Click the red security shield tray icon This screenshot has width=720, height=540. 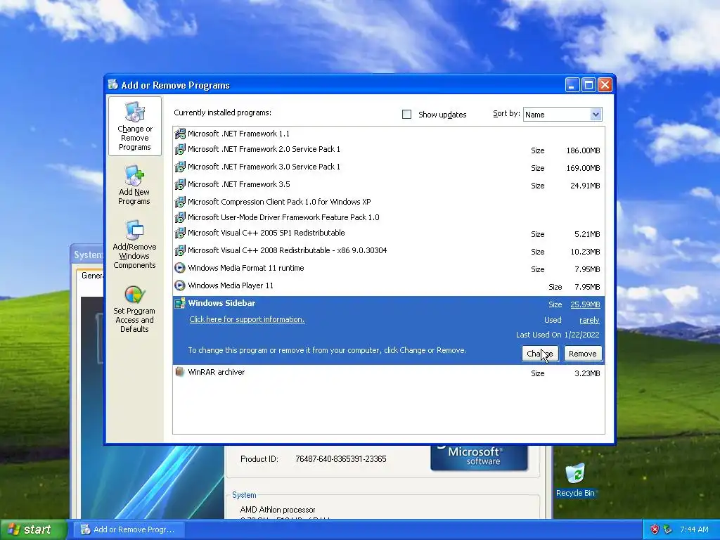tap(655, 529)
